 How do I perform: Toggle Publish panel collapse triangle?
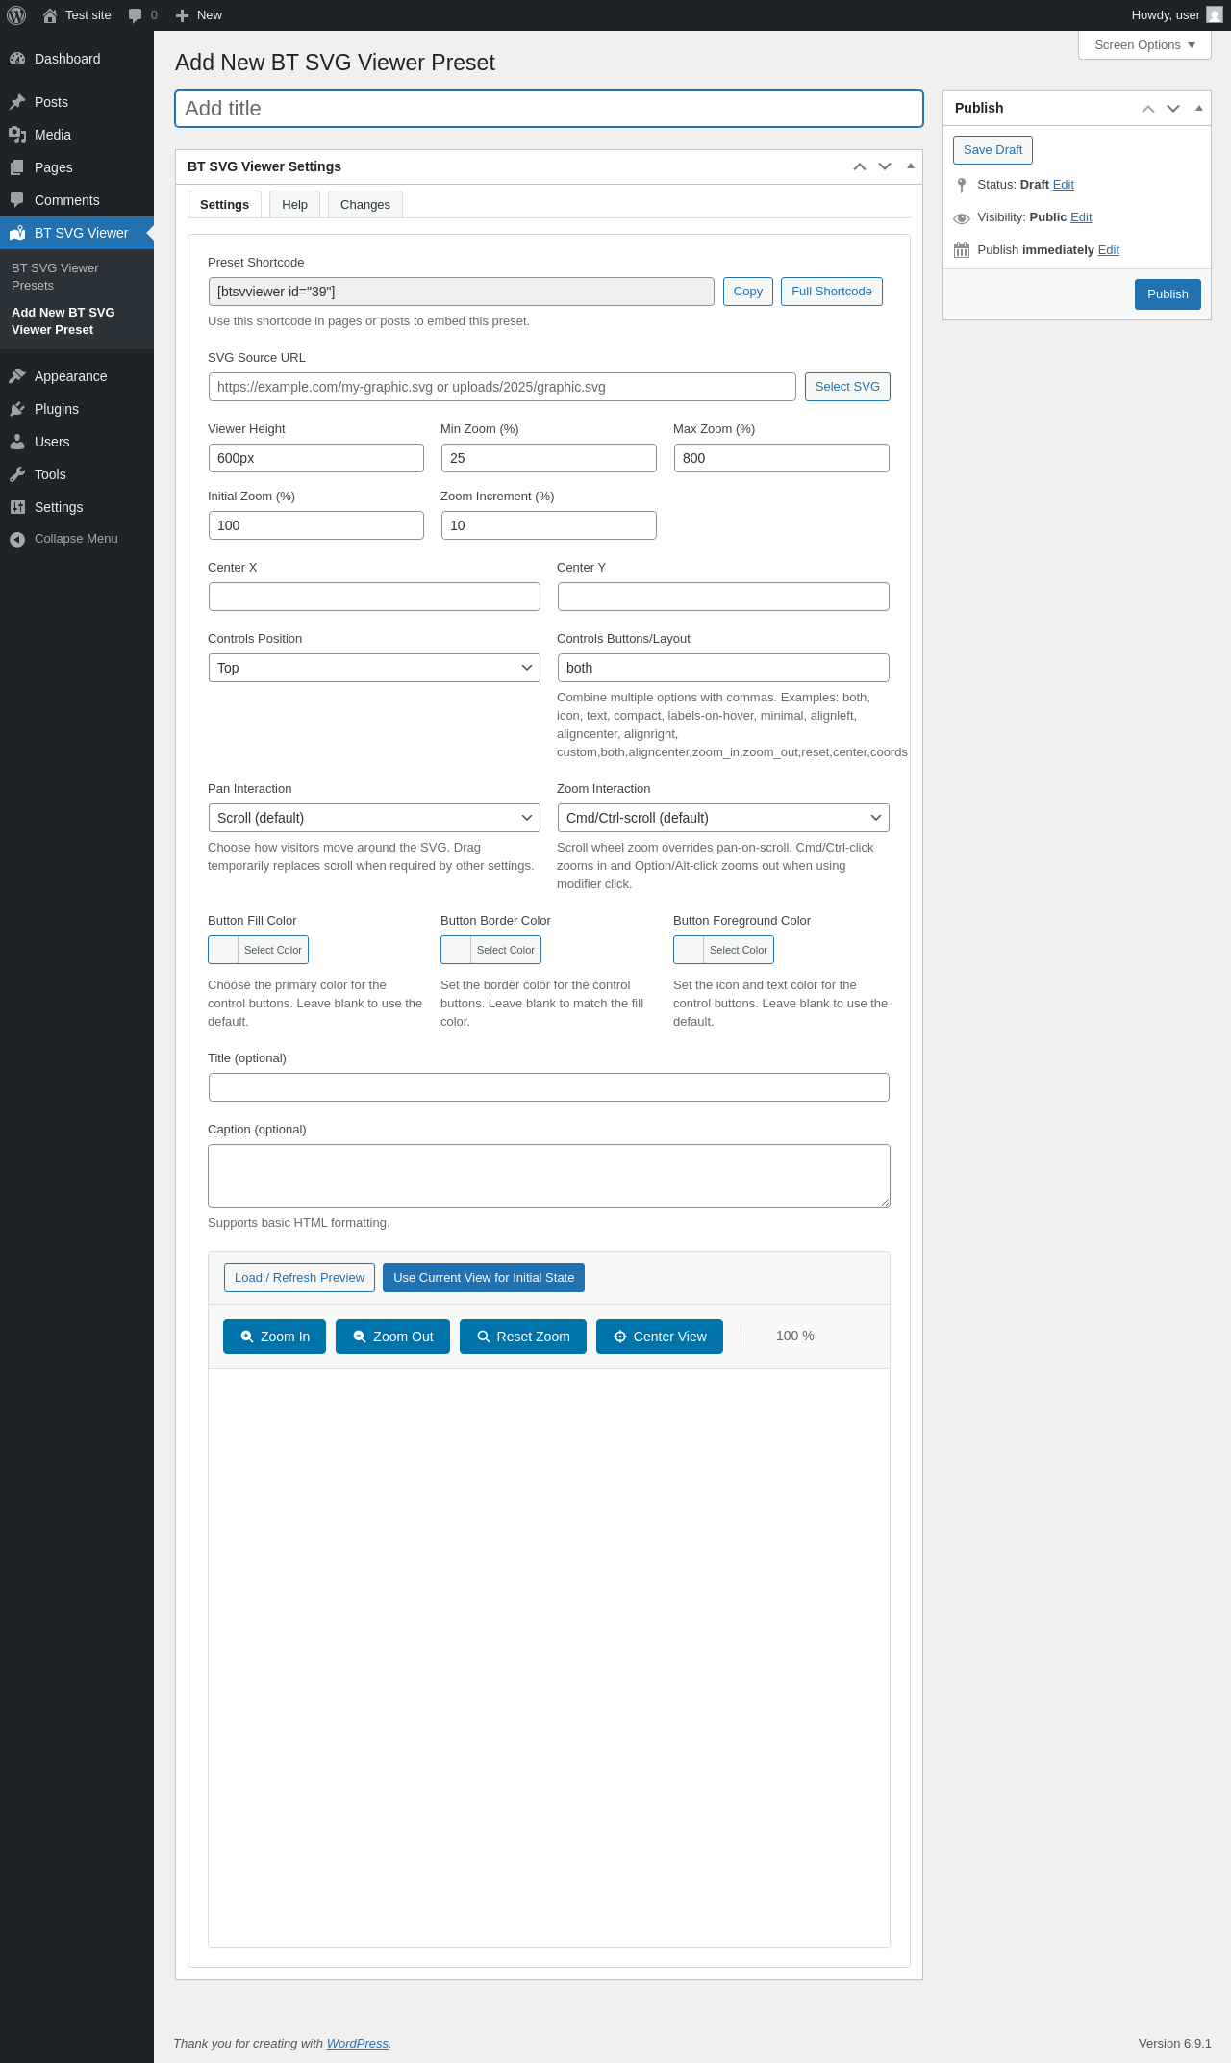point(1199,108)
